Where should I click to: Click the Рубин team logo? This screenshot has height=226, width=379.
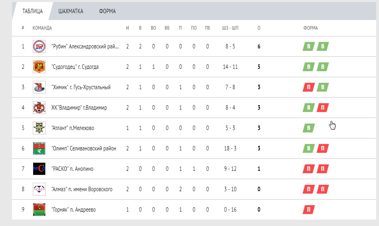pos(39,46)
